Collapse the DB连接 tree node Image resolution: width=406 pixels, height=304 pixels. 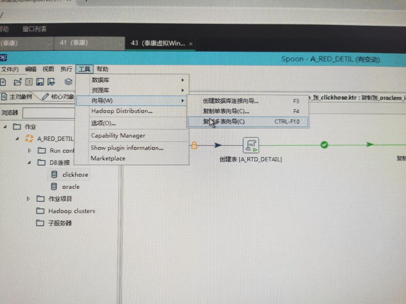(x=28, y=163)
